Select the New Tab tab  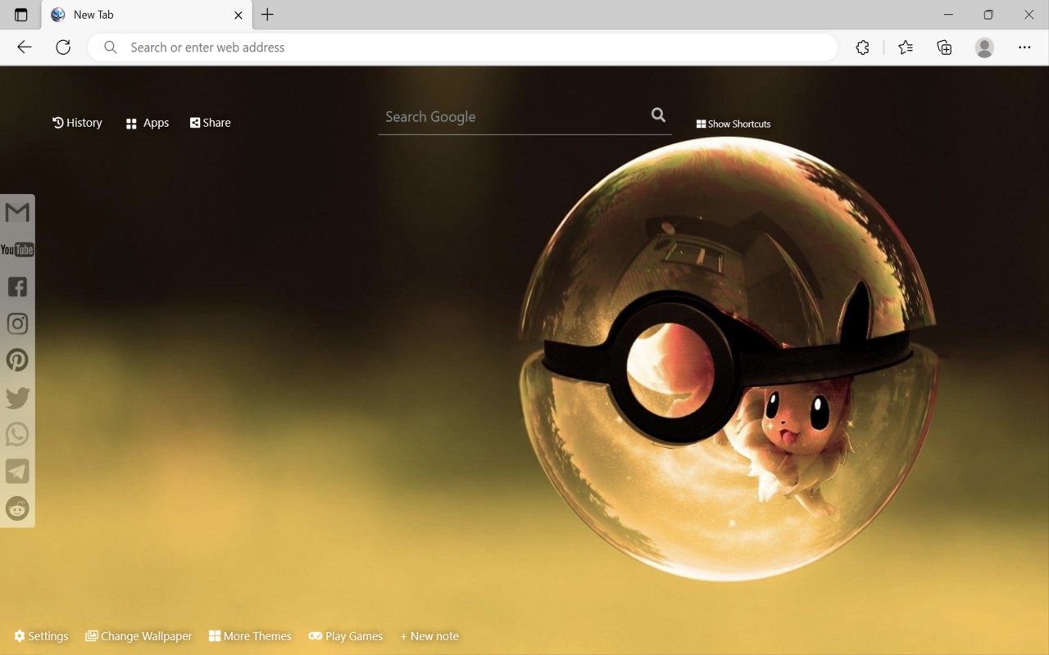click(x=148, y=15)
